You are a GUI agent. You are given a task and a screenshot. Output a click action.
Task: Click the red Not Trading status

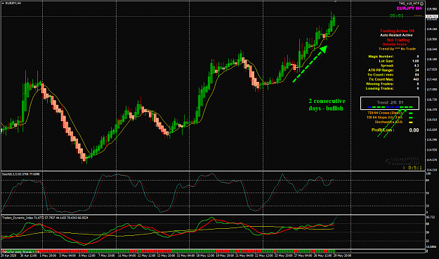click(398, 40)
